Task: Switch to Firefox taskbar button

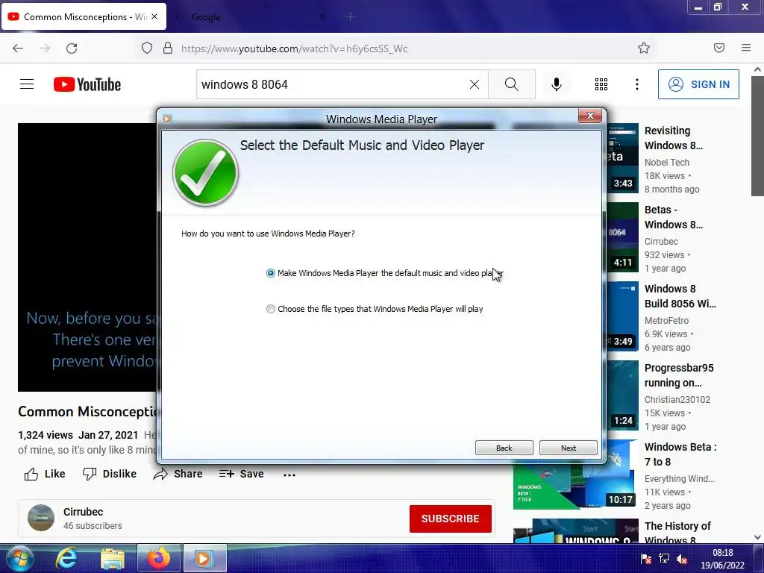Action: 159,558
